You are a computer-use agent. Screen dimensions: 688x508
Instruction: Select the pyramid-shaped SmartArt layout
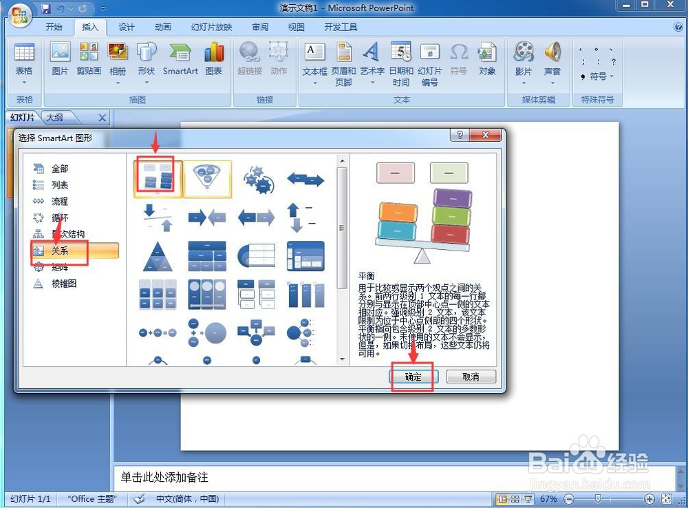pos(158,257)
